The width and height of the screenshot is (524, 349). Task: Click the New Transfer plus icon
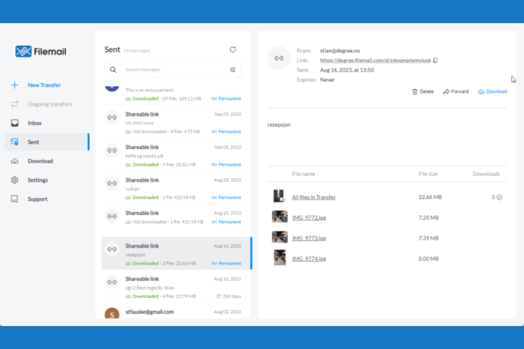click(x=15, y=85)
